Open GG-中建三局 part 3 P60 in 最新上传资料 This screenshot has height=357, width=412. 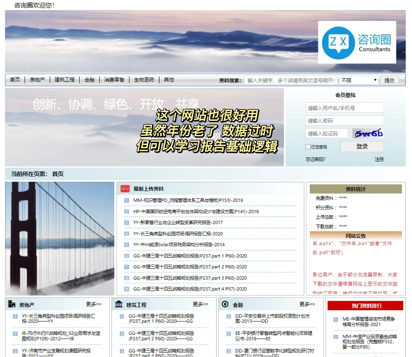[x=190, y=278]
